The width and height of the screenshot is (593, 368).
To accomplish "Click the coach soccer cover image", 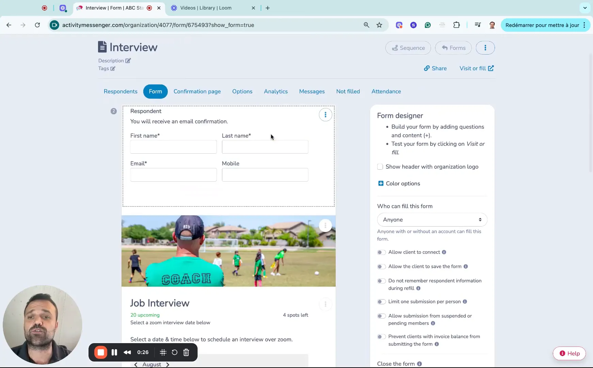I will 228,251.
